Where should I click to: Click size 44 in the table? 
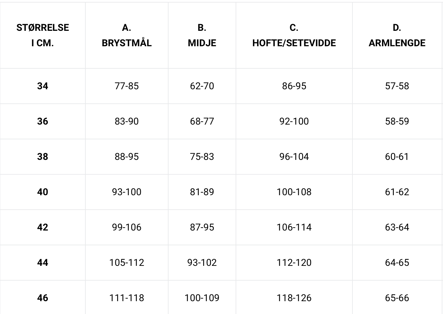[x=43, y=263]
